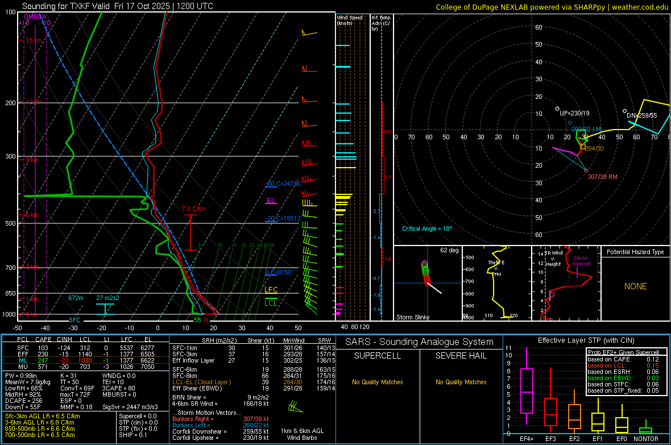The height and width of the screenshot is (445, 671).
Task: Click the NONE hazard type value
Action: tap(635, 286)
